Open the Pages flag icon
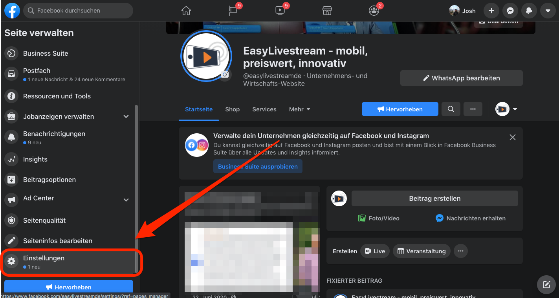The image size is (559, 298). tap(233, 11)
